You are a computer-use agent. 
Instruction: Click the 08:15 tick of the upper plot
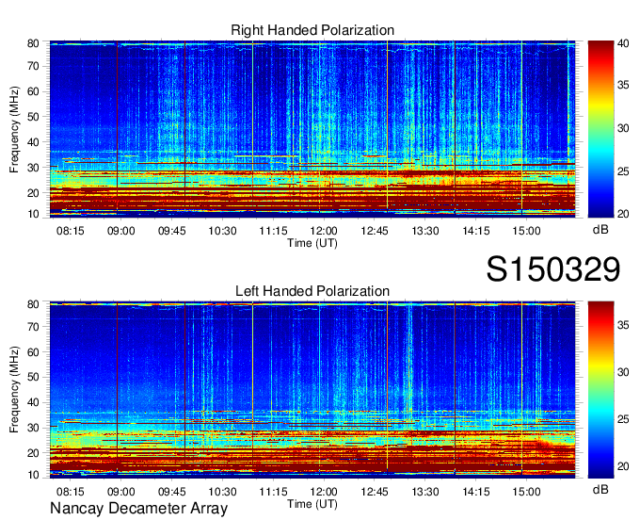(71, 231)
